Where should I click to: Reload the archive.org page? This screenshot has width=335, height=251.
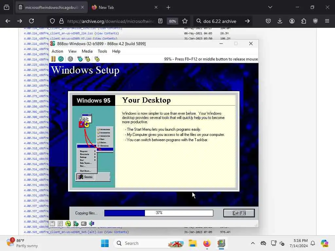[x=31, y=21]
